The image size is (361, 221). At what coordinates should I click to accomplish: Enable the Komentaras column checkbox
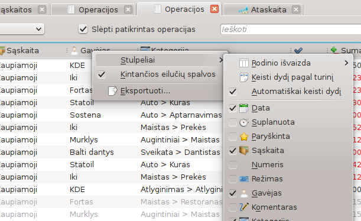(233, 207)
